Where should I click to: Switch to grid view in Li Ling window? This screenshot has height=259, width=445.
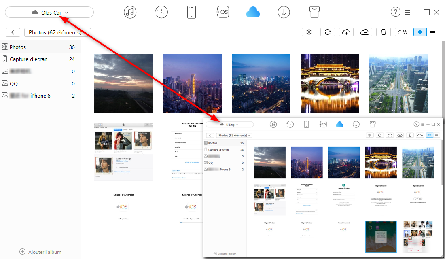tap(430, 135)
